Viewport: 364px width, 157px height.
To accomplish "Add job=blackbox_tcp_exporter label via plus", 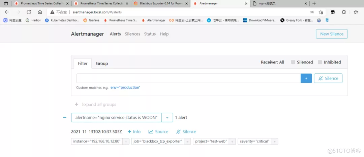I will click(x=188, y=142).
